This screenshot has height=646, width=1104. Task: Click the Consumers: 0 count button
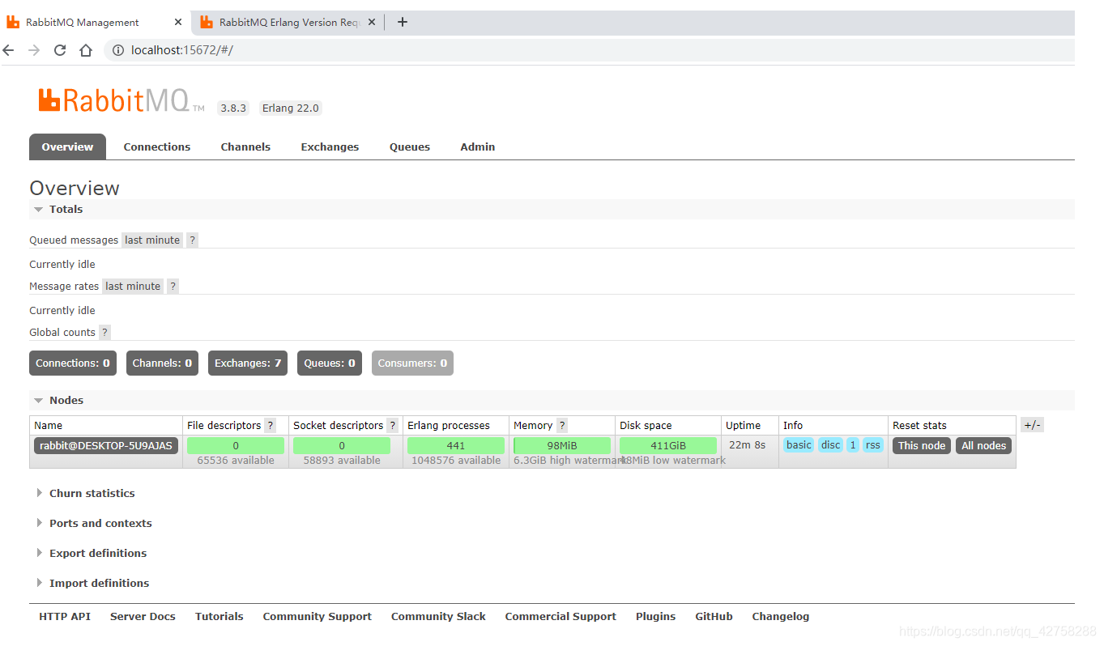(412, 363)
